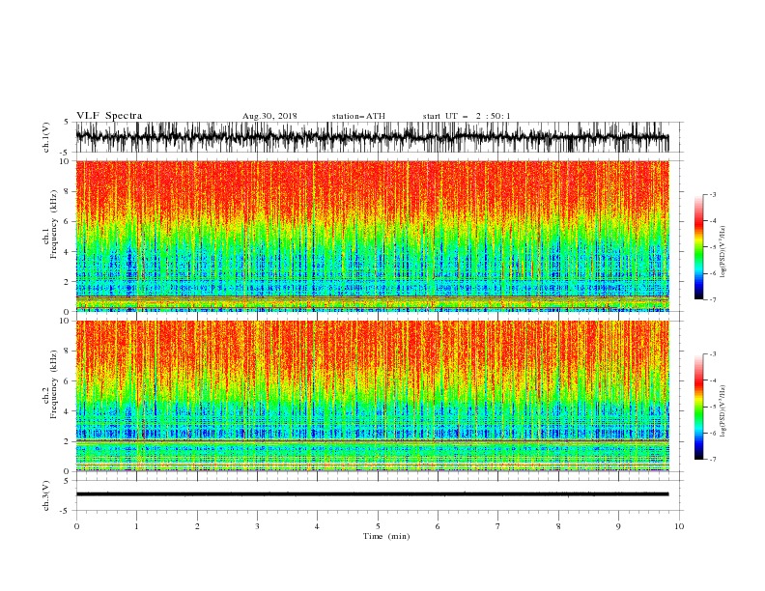
Task: Click the ch.1 colorbar log(PSD) label
Action: (722, 252)
